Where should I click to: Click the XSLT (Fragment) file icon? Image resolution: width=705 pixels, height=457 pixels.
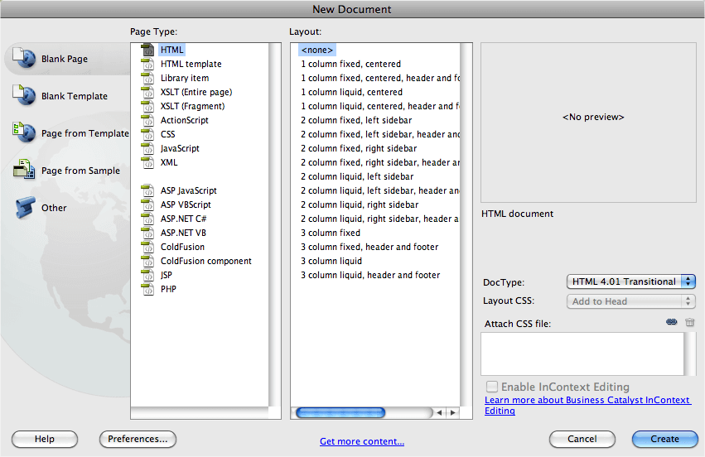point(148,106)
